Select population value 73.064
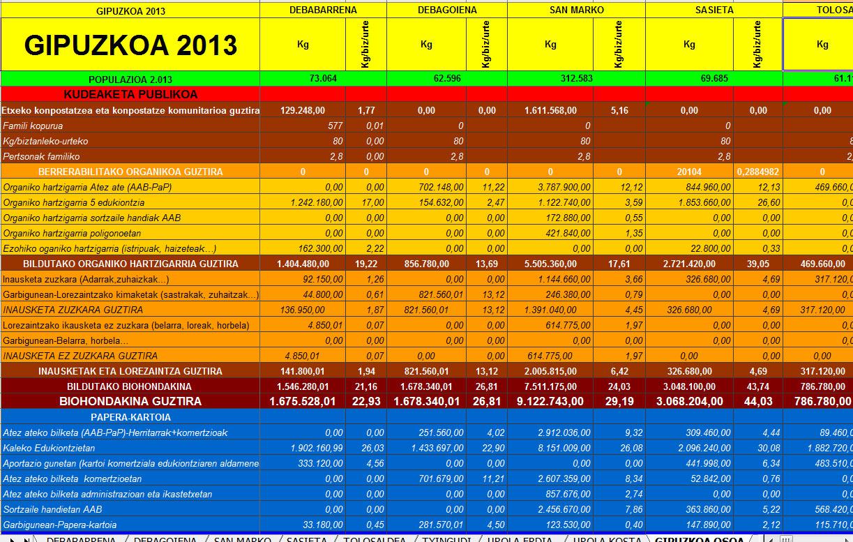Screen dimensions: 853x542 323,79
